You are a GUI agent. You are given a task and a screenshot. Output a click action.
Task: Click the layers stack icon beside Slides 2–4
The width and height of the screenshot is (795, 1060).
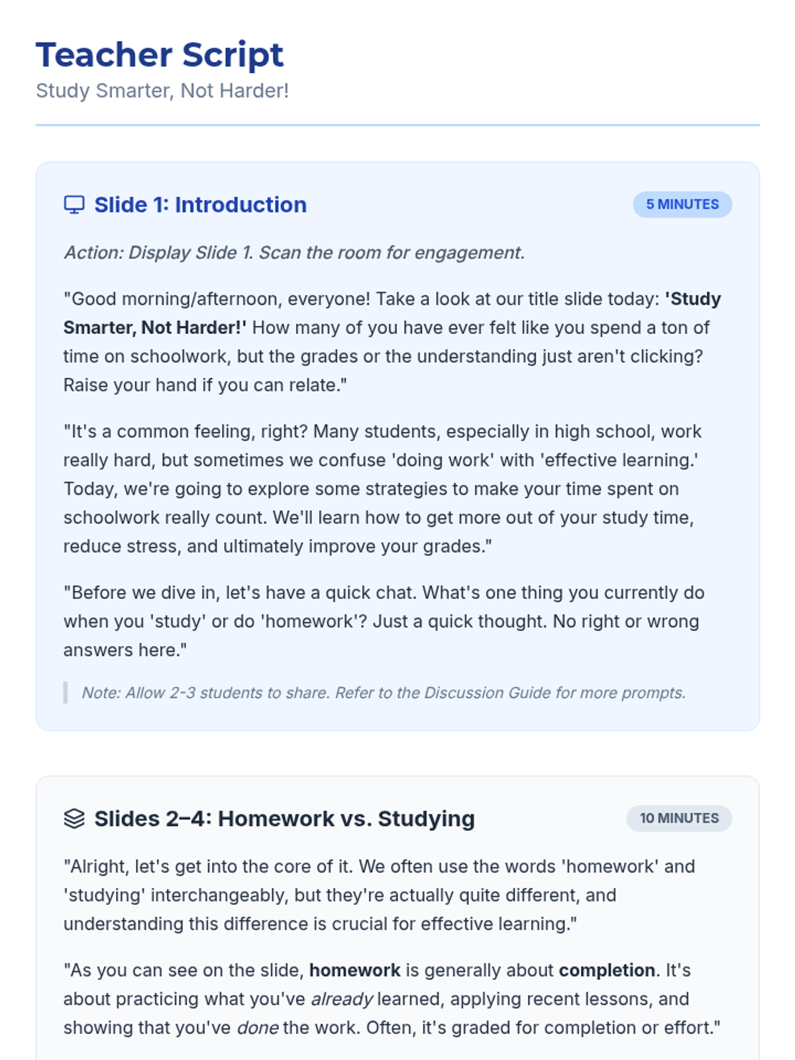coord(74,819)
